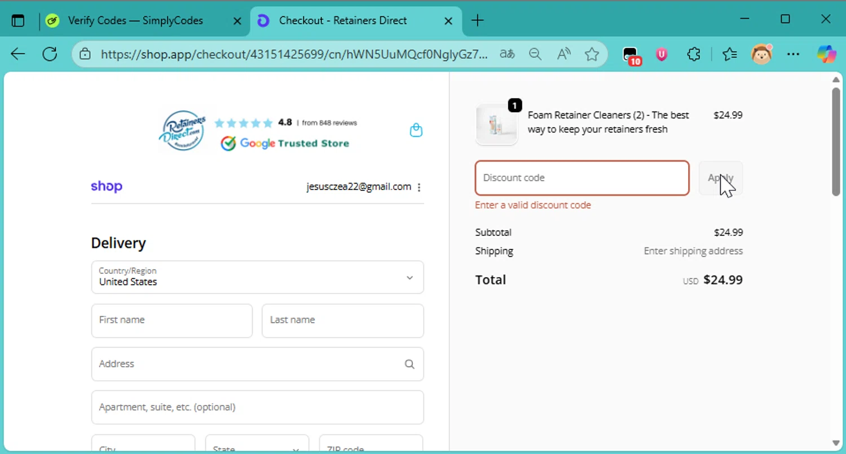Click the zoom out magnifier icon
Viewport: 846px width, 454px height.
click(535, 54)
